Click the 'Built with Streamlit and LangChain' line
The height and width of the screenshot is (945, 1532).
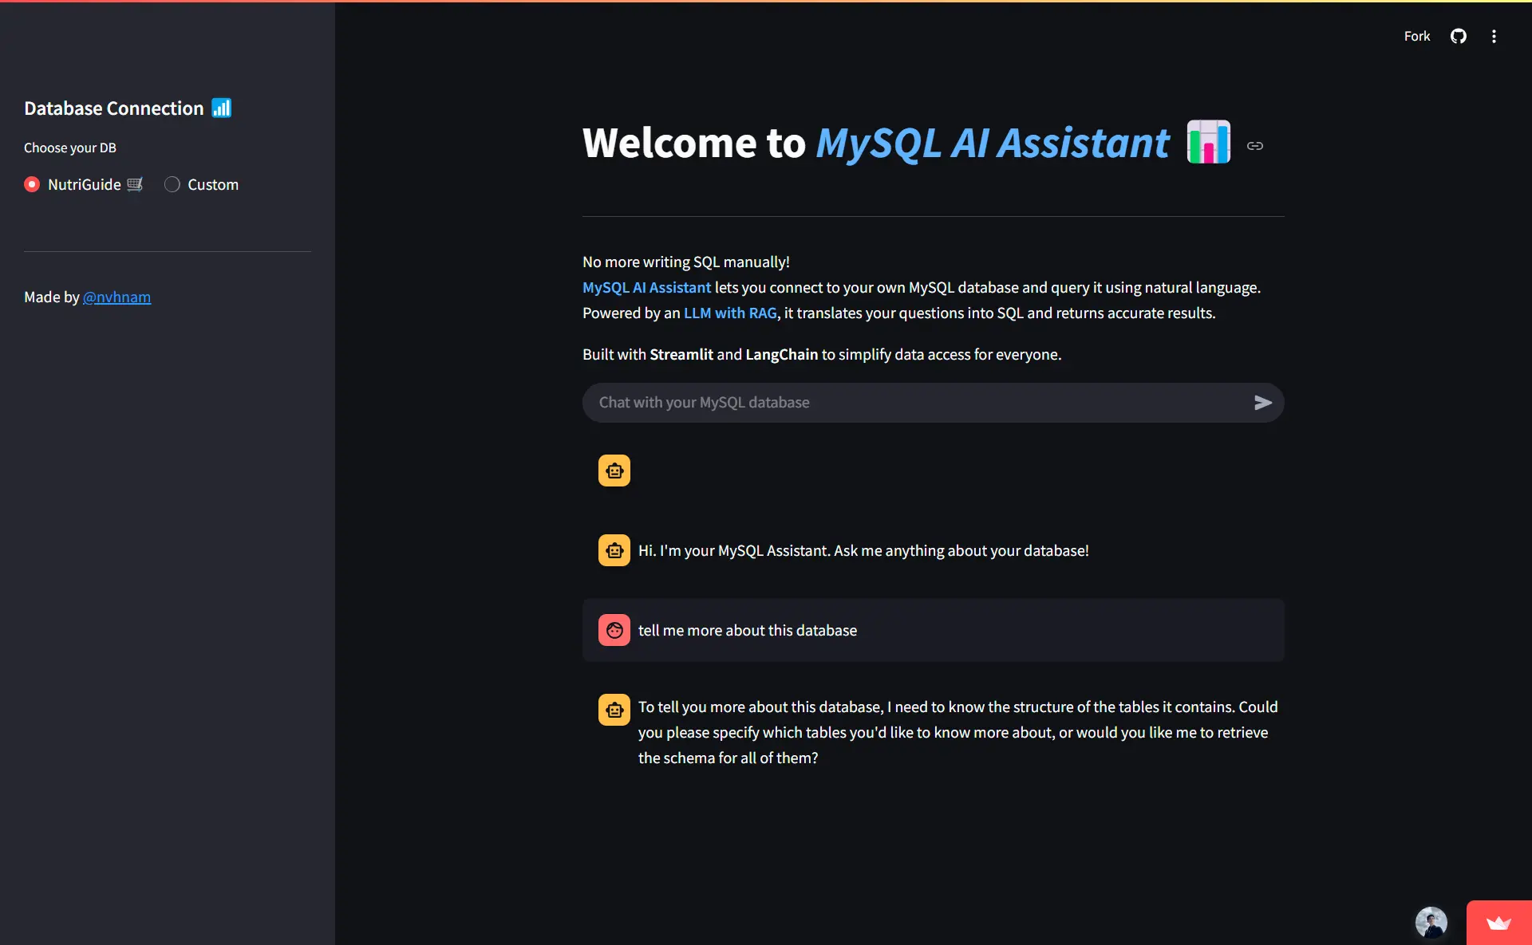(x=822, y=354)
